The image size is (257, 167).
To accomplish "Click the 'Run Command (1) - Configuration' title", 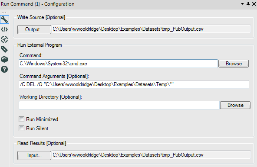I will click(x=37, y=4).
